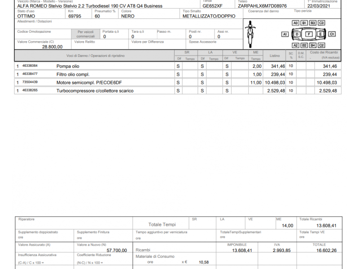Click the IMPONIBILE amount 13.608,41
Image resolution: width=359 pixels, height=269 pixels.
[x=242, y=251]
